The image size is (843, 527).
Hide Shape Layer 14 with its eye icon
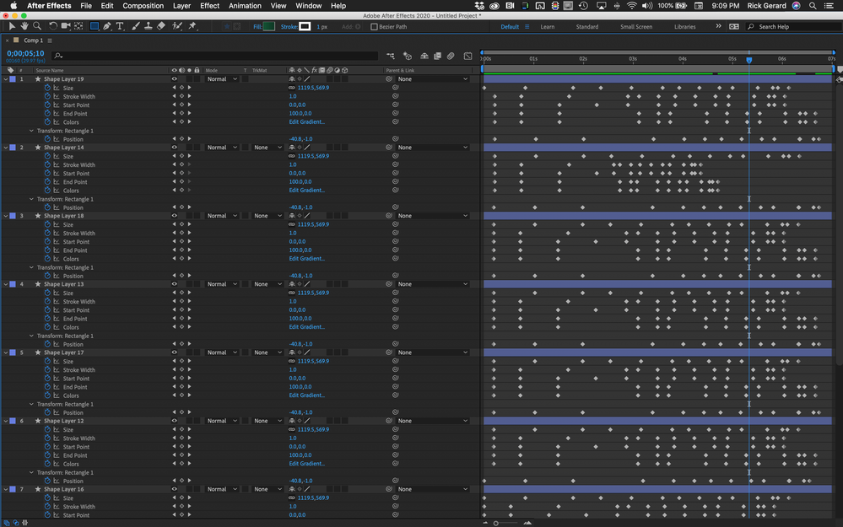click(174, 148)
